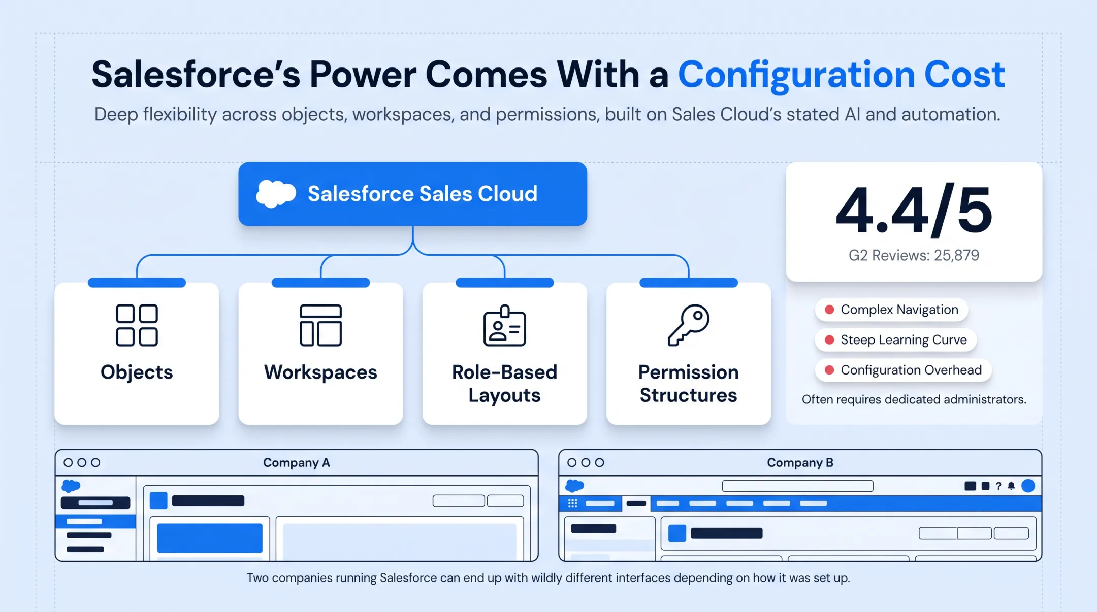Click the Objects four-square grid icon

click(137, 325)
